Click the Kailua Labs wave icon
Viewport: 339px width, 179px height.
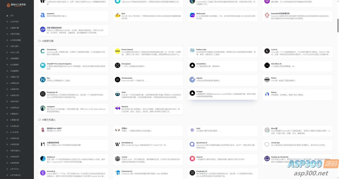[x=192, y=51]
